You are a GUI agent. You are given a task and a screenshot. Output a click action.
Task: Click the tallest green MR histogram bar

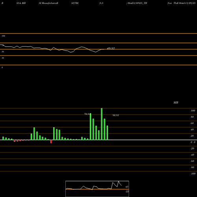click(x=102, y=124)
